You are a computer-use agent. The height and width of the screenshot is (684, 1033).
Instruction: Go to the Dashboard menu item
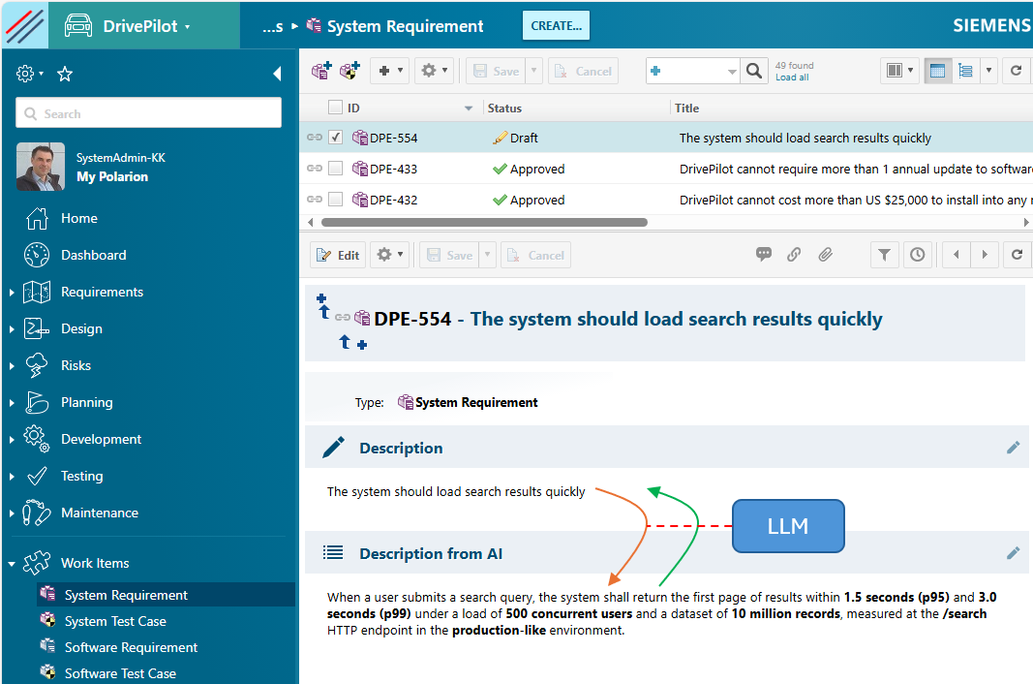point(94,255)
